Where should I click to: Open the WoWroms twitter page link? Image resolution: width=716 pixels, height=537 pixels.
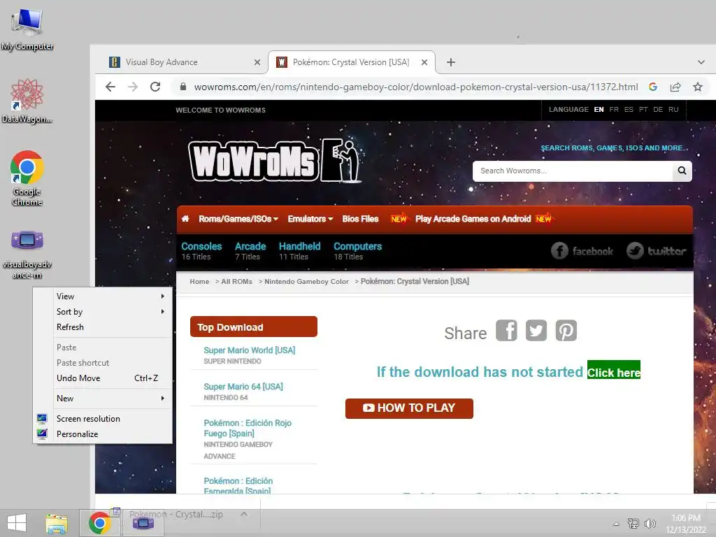tap(656, 251)
